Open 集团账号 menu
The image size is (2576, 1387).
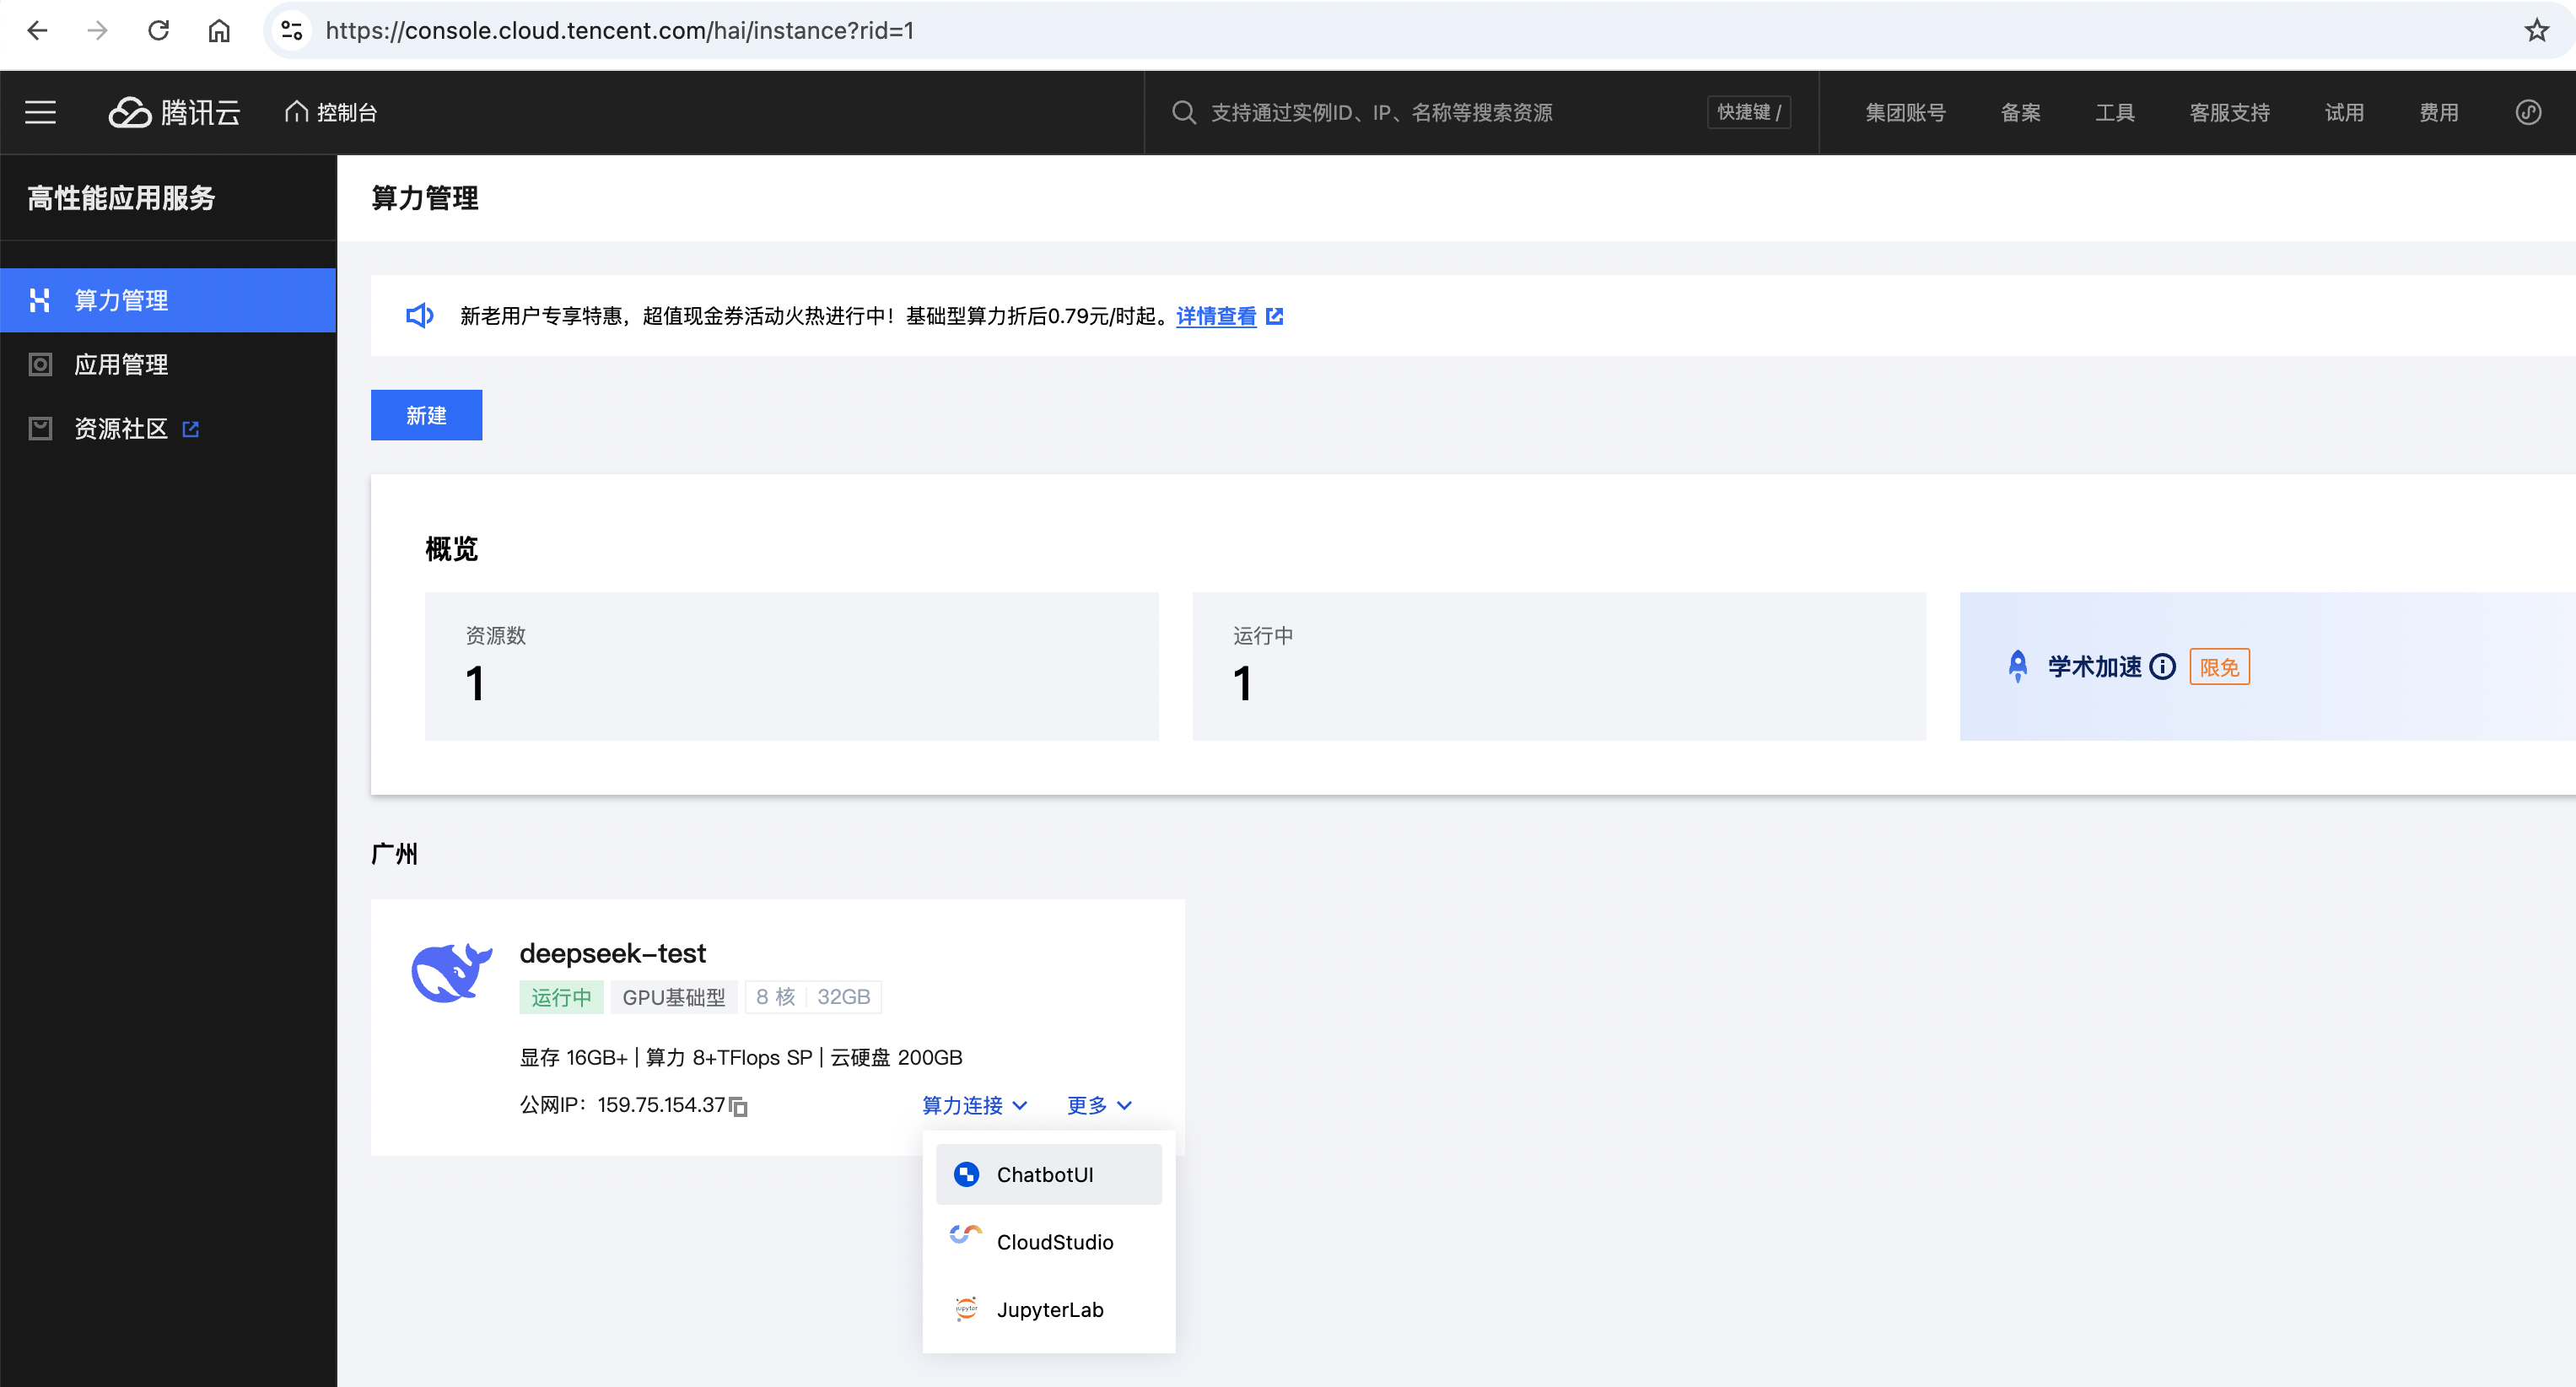1905,112
